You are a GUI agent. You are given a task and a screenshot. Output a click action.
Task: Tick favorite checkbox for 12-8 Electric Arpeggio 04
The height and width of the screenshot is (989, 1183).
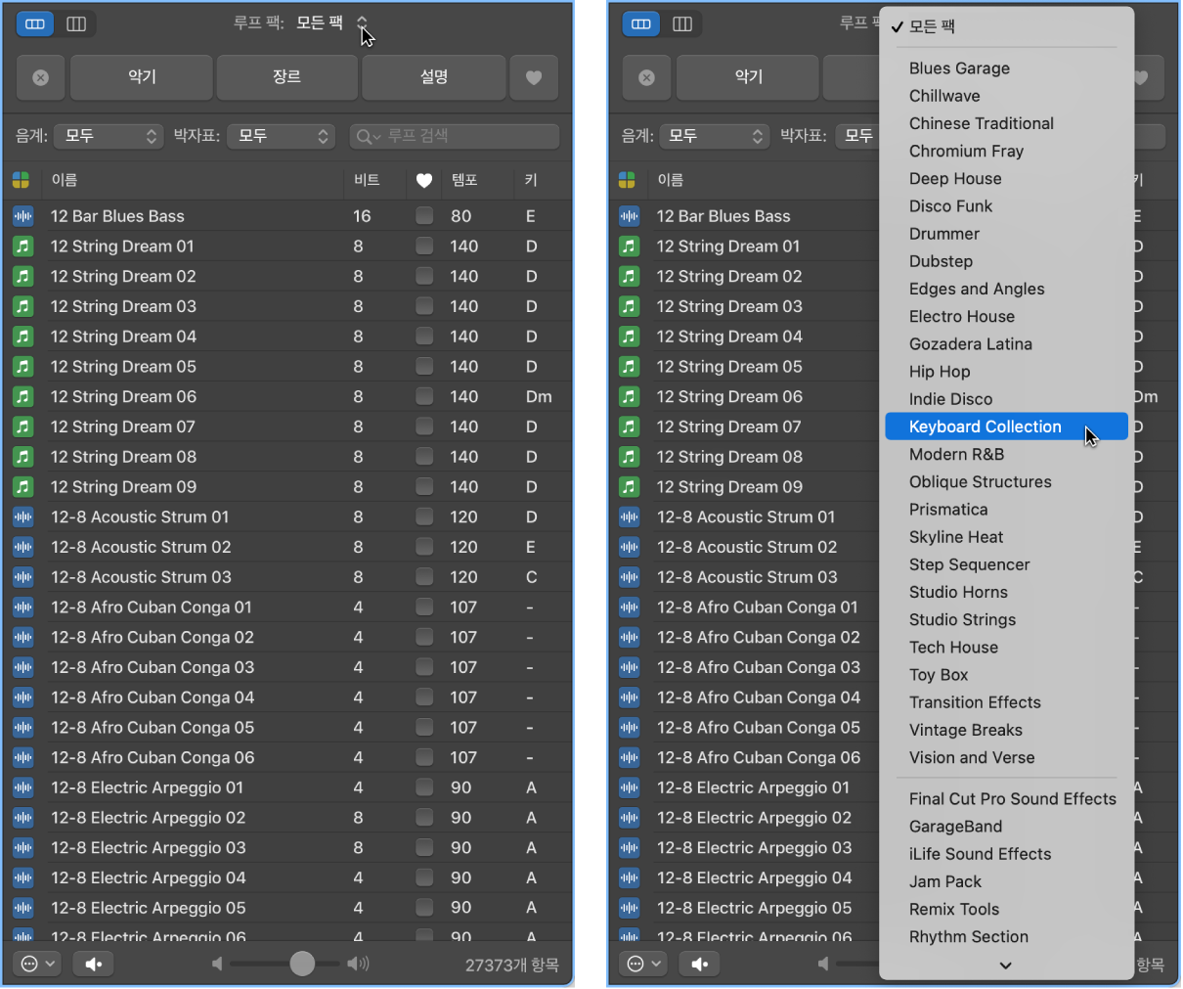[424, 877]
